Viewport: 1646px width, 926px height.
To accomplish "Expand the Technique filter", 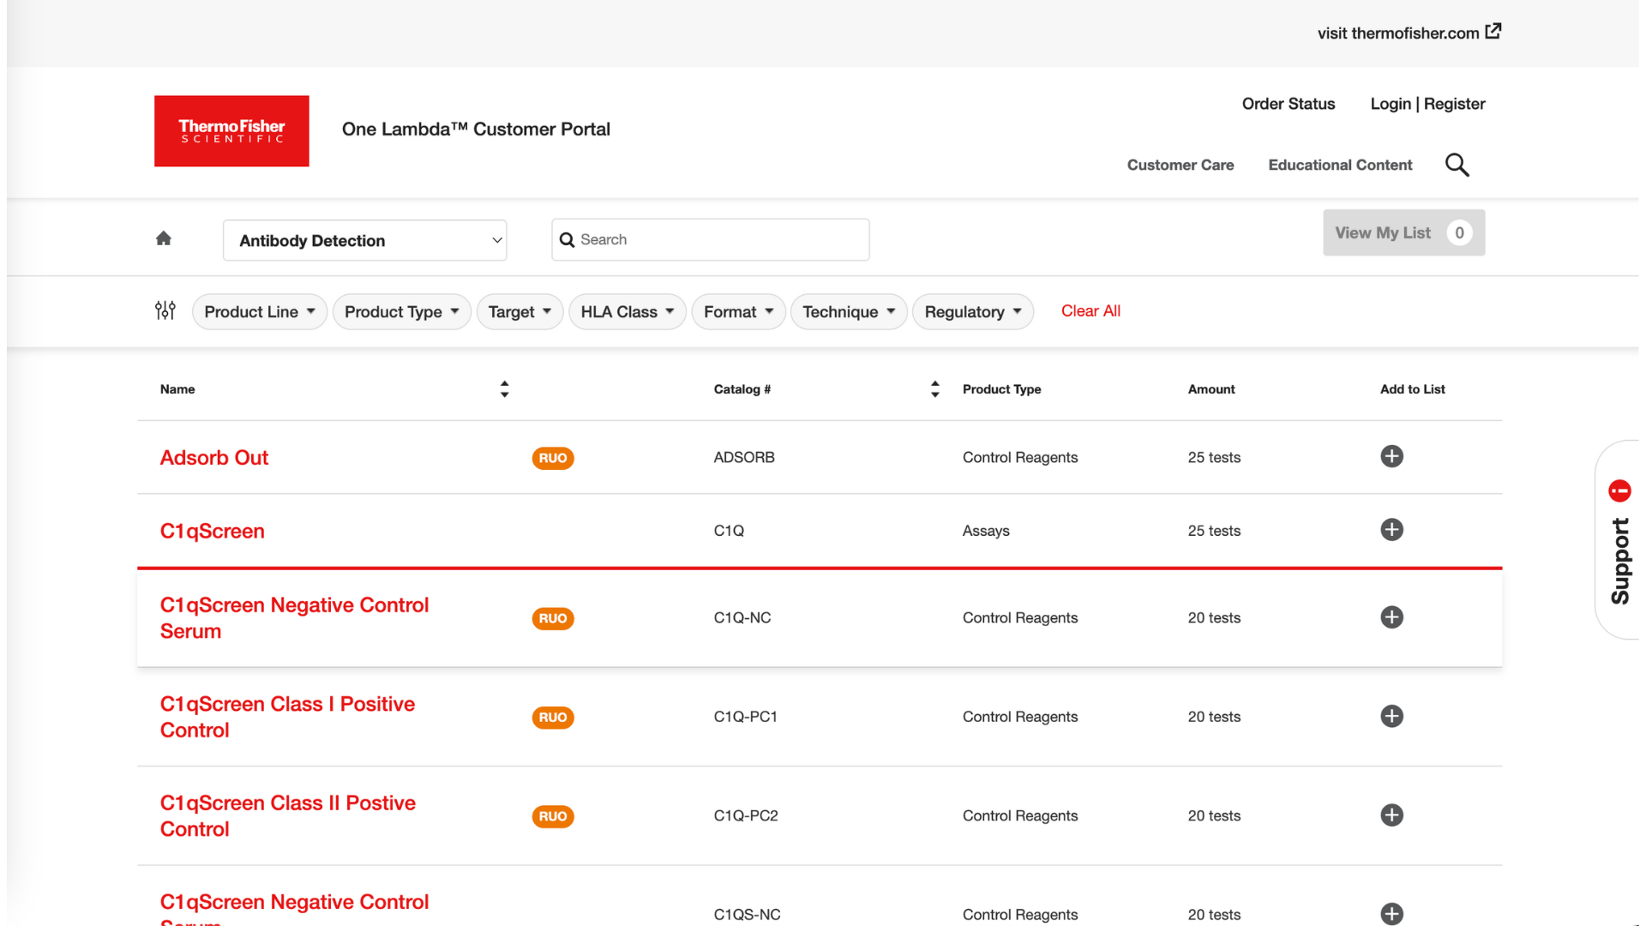I will click(x=848, y=311).
